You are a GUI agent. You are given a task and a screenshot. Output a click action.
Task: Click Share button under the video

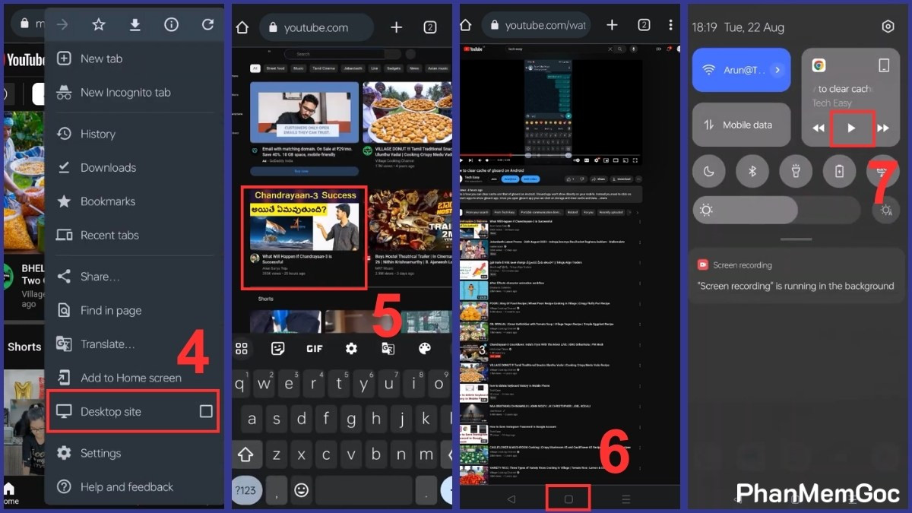598,179
